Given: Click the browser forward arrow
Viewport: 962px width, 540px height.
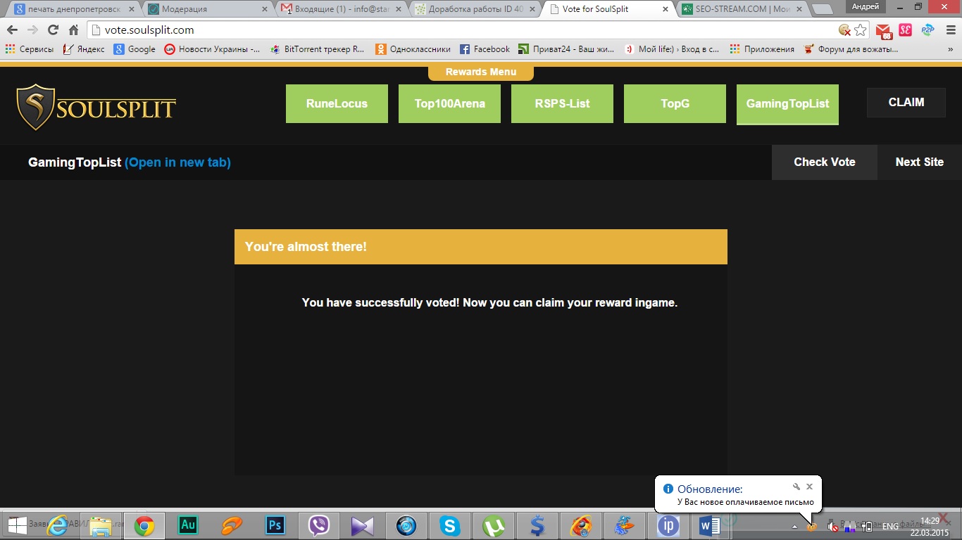Looking at the screenshot, I should [32, 30].
